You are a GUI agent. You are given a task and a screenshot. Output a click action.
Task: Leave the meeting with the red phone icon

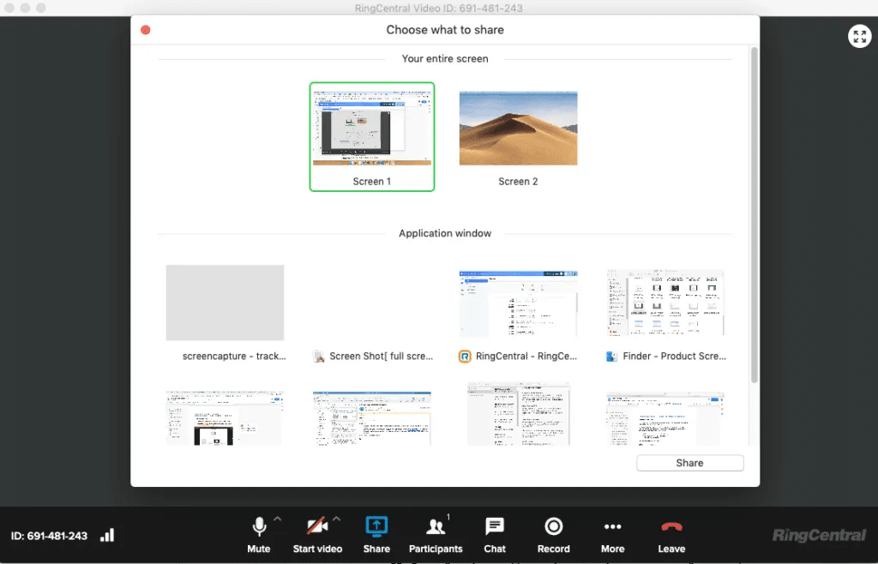pyautogui.click(x=671, y=527)
